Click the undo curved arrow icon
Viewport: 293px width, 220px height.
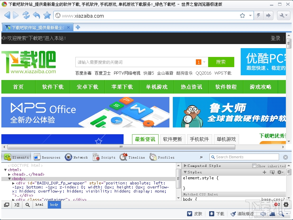point(36,15)
